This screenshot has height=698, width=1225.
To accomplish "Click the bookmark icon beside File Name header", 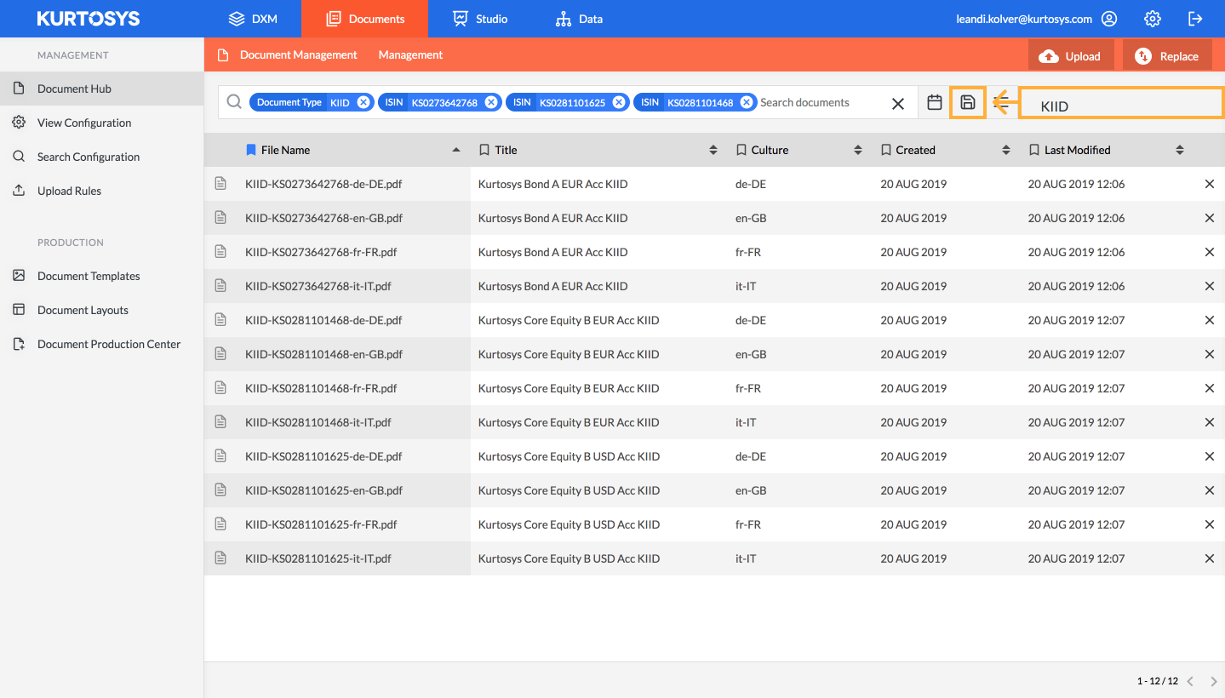I will pyautogui.click(x=250, y=150).
